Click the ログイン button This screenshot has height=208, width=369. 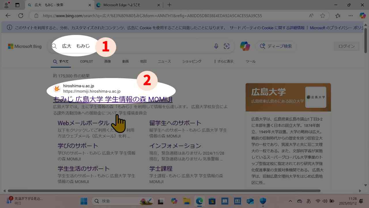(x=347, y=46)
